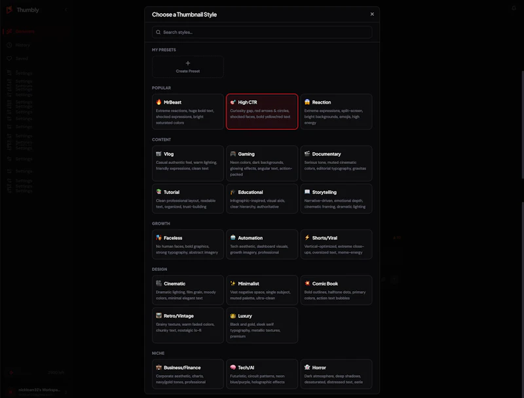524x398 pixels.
Task: Select the MrBeast style title
Action: click(x=172, y=102)
